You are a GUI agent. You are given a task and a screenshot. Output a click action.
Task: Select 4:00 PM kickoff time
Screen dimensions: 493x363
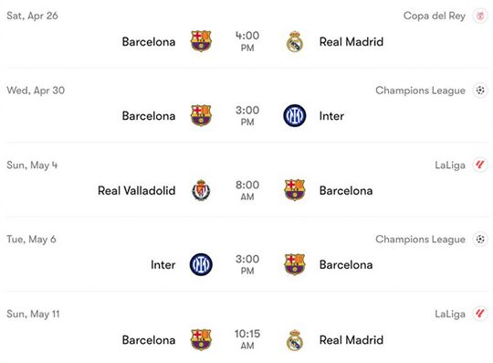pos(247,41)
